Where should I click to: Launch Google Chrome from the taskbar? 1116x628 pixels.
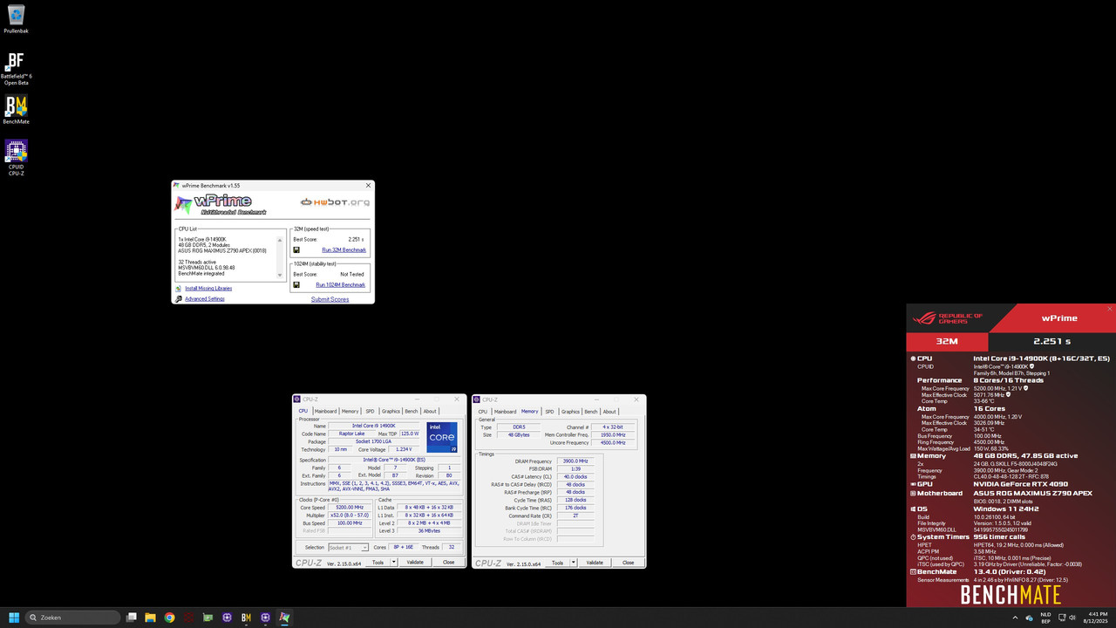[169, 618]
